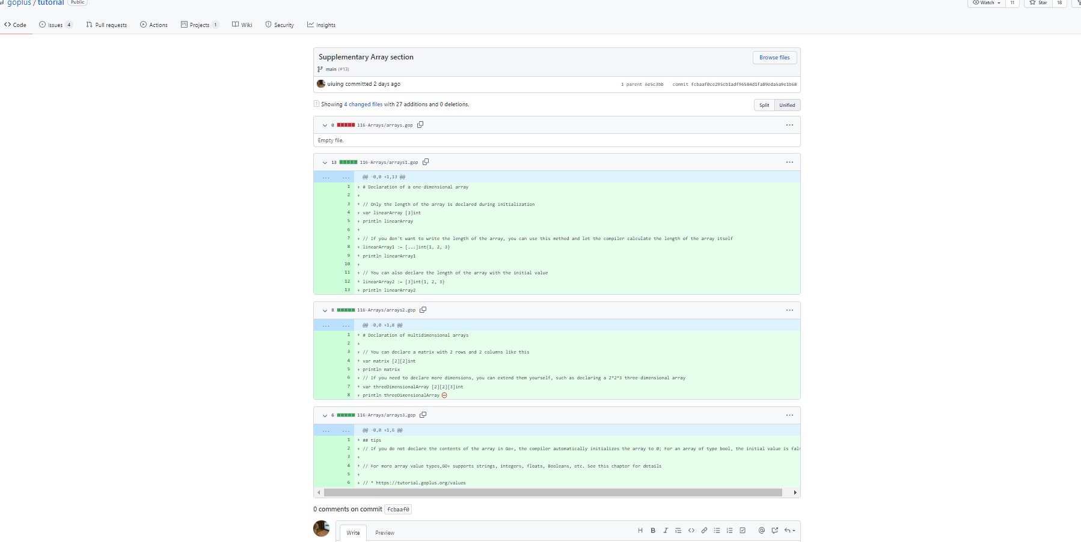Click the file tree toggle icon beside Showing

click(316, 104)
